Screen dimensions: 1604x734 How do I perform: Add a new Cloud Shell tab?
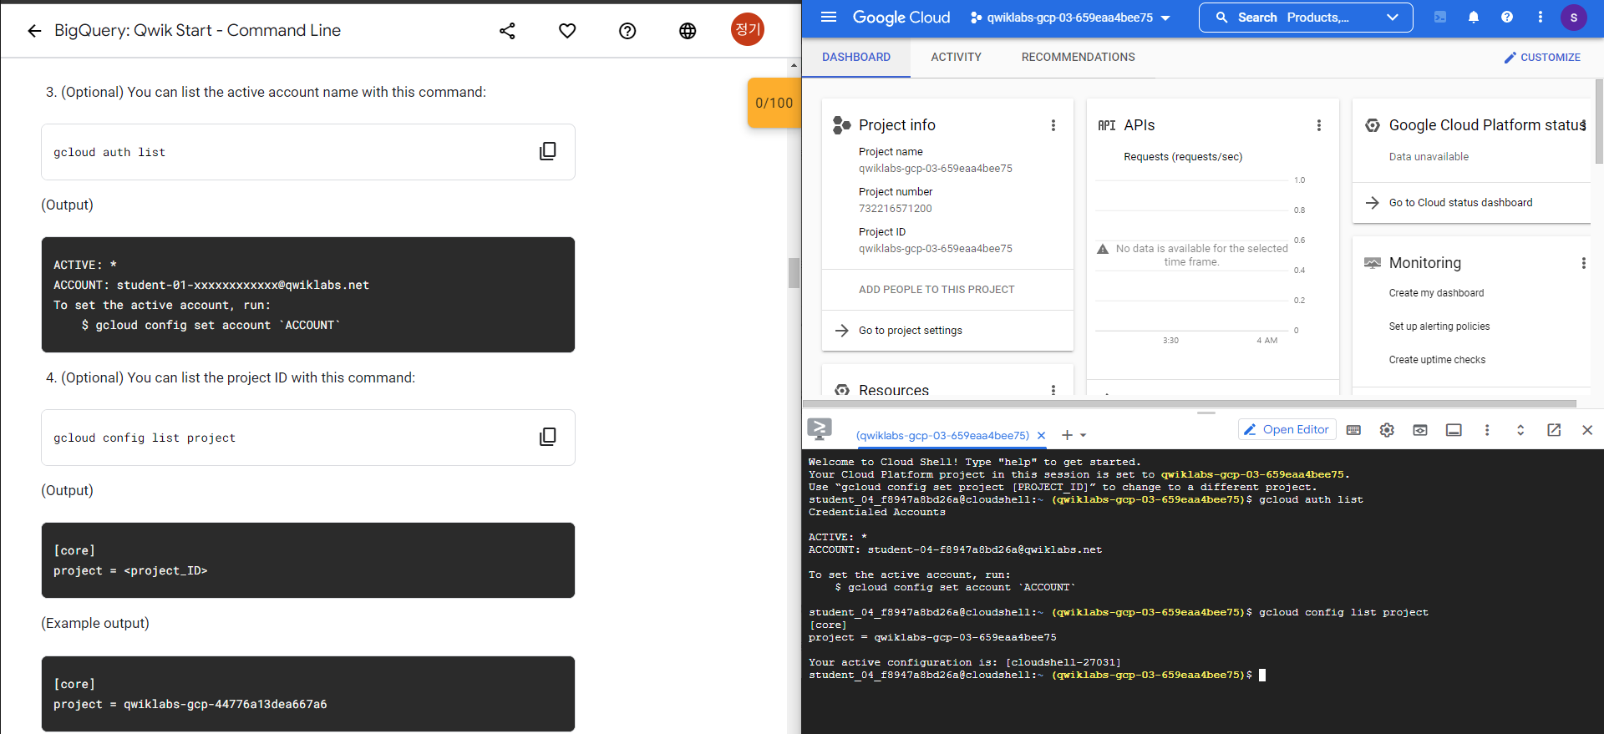[x=1067, y=435]
